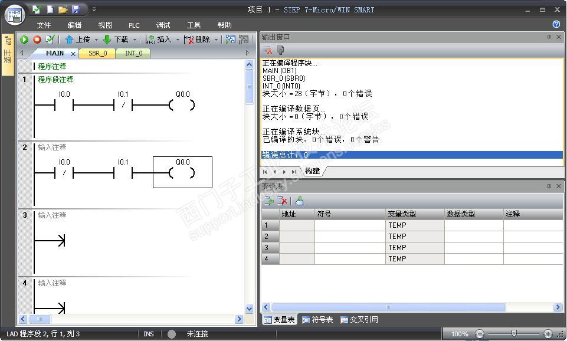The width and height of the screenshot is (567, 341).
Task: Open the 工具 menu
Action: point(194,25)
